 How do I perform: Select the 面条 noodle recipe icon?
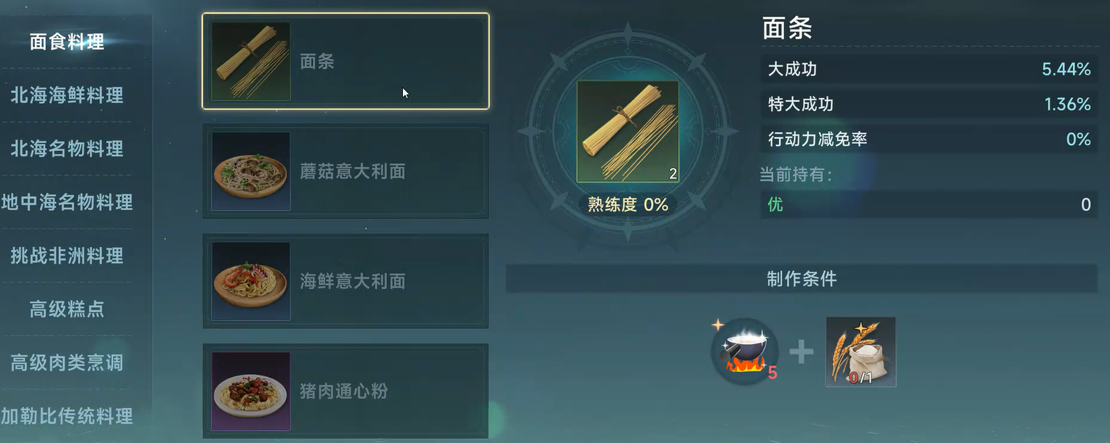coord(250,61)
